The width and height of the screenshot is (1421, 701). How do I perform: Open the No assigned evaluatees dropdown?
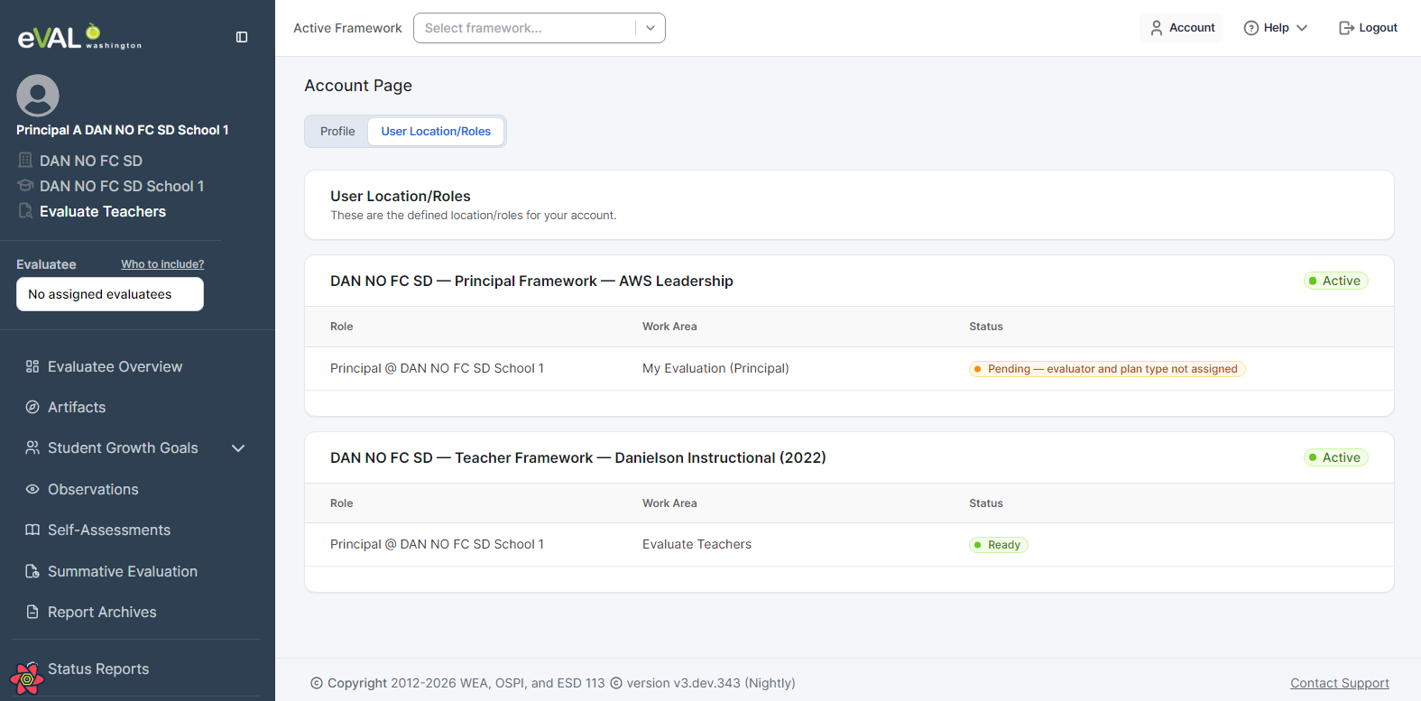click(x=110, y=294)
